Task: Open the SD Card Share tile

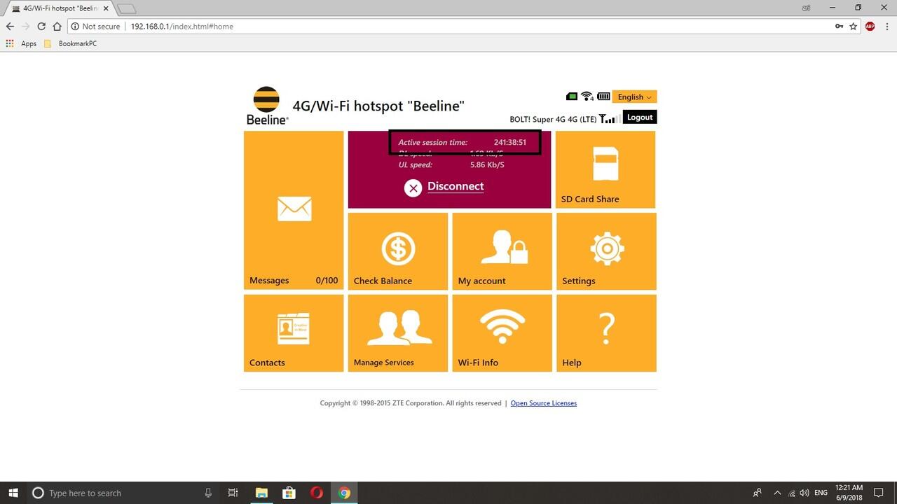Action: pos(605,169)
